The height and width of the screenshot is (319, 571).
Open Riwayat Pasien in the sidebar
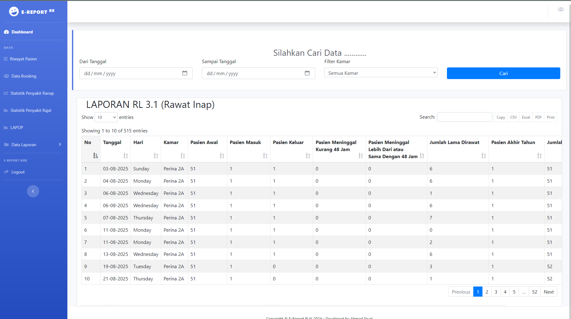tap(23, 59)
